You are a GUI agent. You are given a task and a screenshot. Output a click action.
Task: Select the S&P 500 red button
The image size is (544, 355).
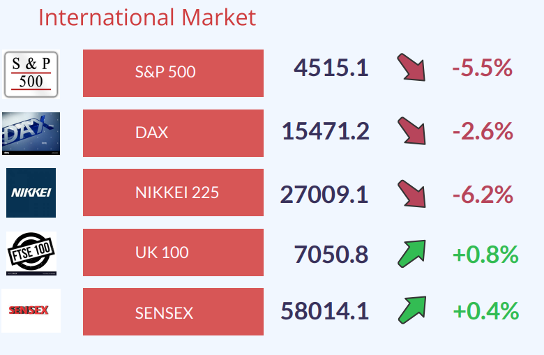click(173, 73)
